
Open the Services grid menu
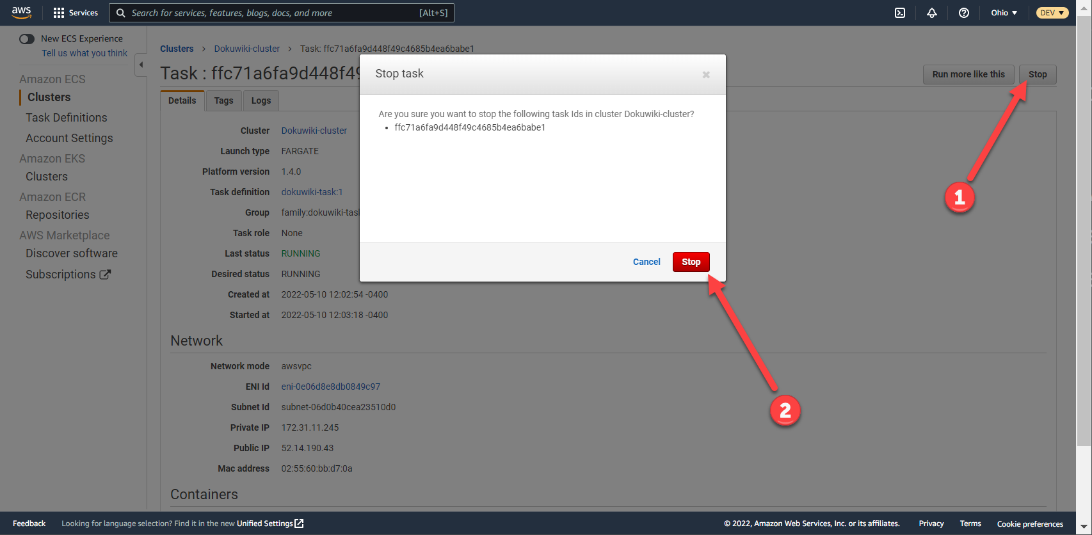click(x=76, y=13)
